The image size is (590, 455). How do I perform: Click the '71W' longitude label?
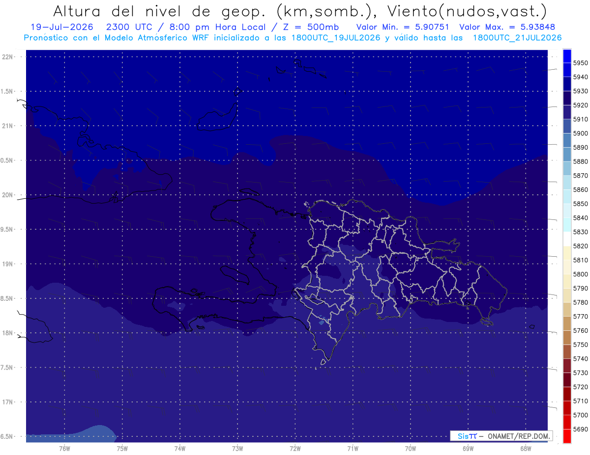click(353, 448)
